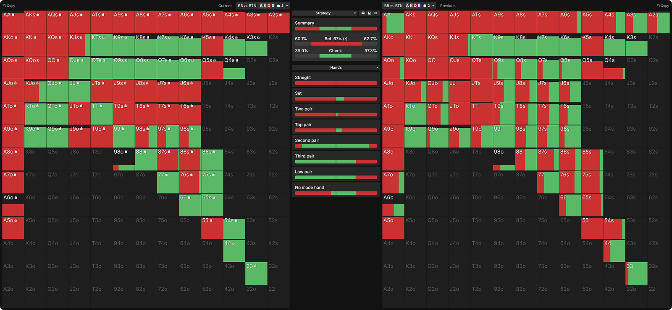Click the lock icon in the Current selector

[x=278, y=6]
